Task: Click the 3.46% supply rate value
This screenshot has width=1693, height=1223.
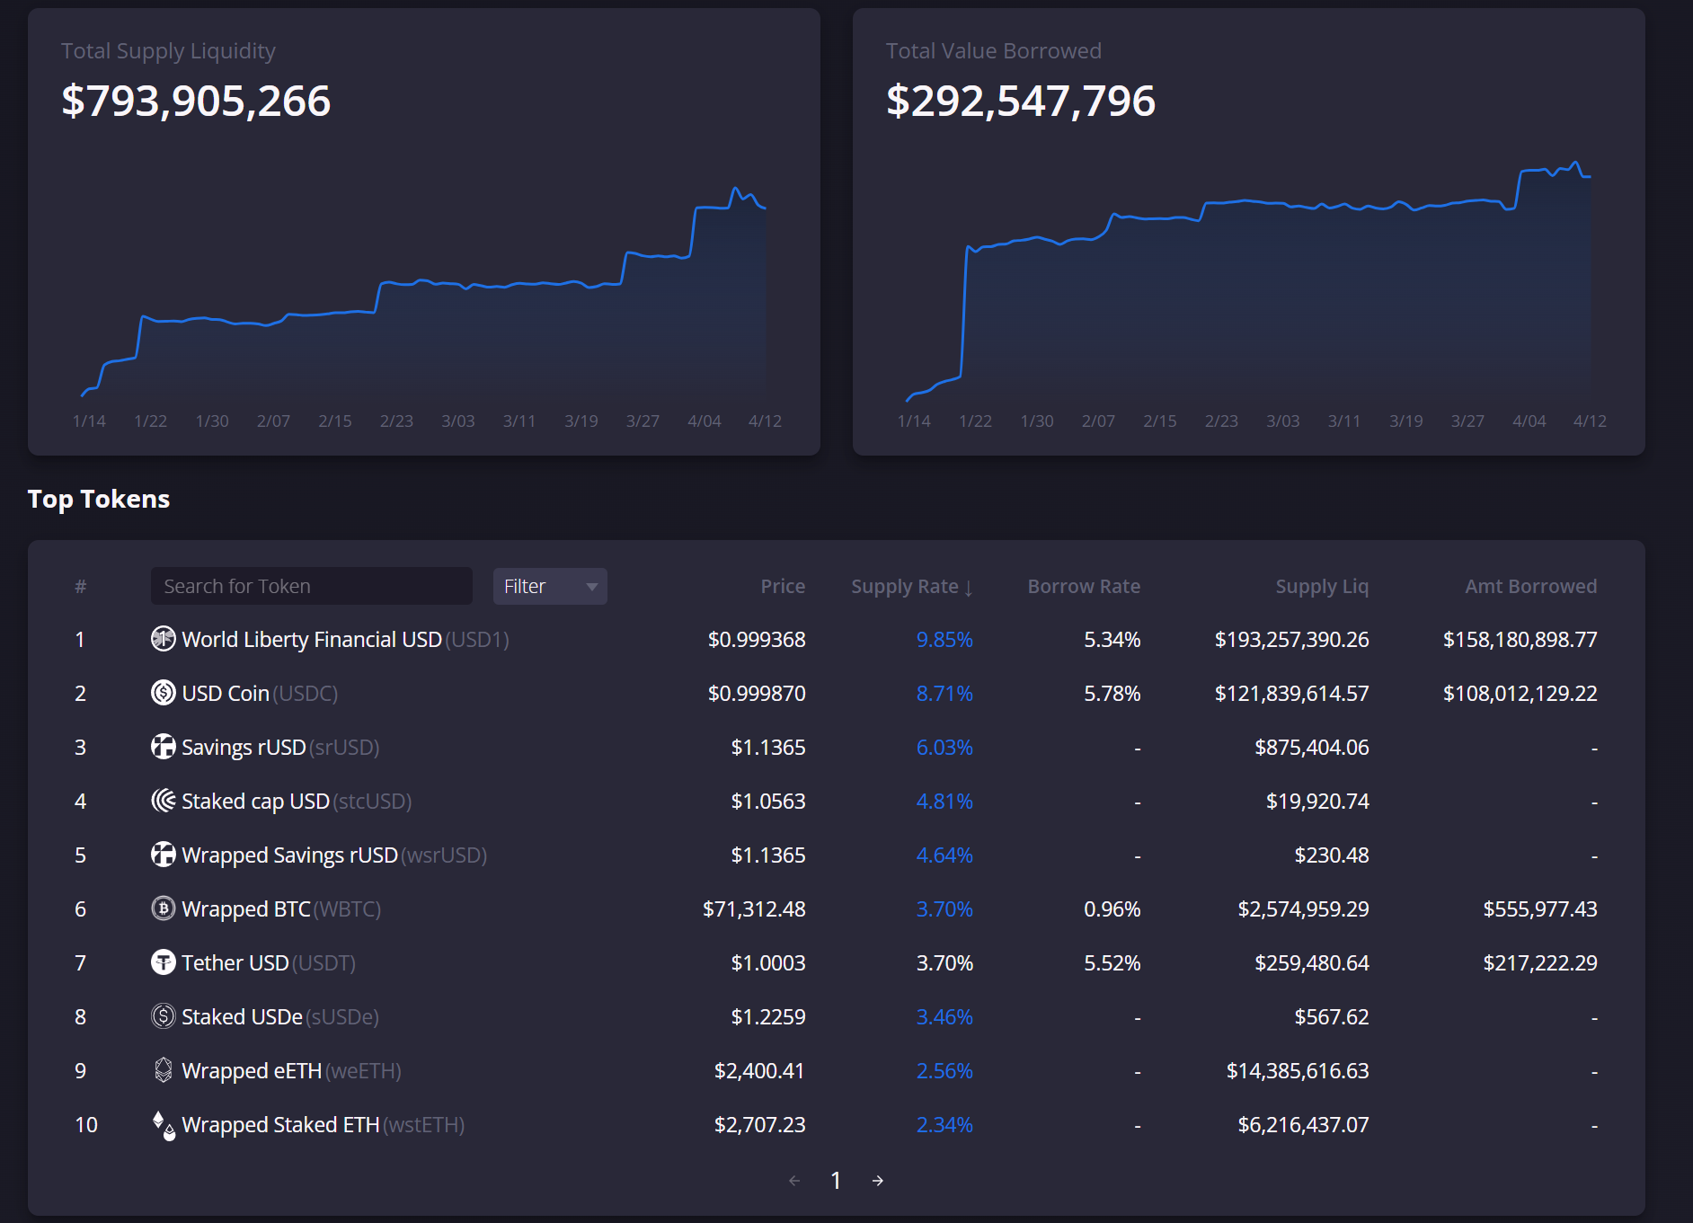Action: coord(944,1016)
